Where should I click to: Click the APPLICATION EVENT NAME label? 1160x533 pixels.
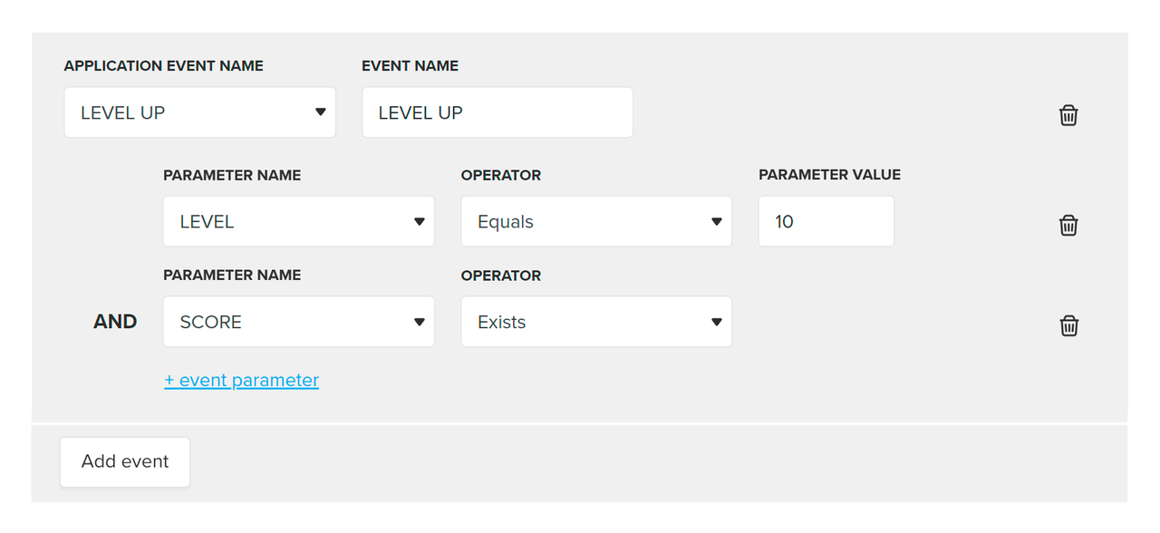pyautogui.click(x=163, y=66)
